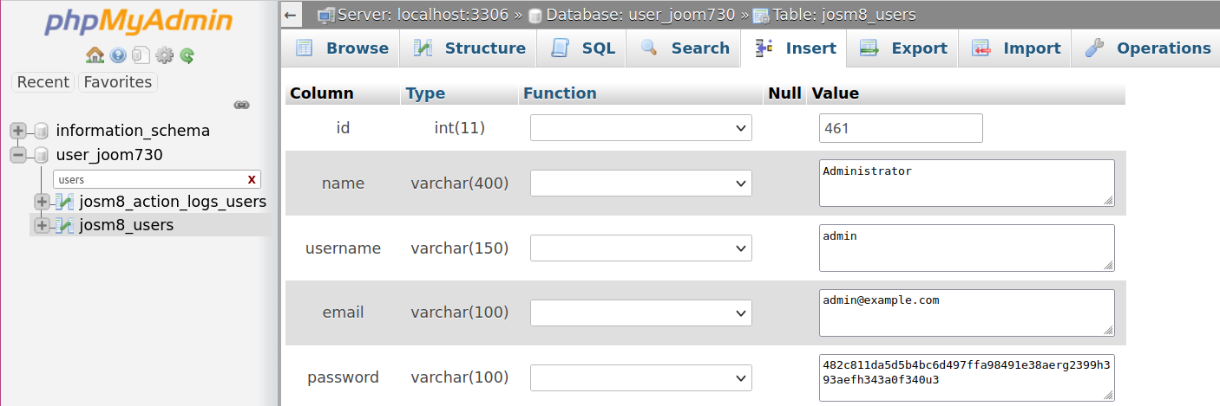The height and width of the screenshot is (406, 1220).
Task: Click the Recent button in the sidebar
Action: click(x=43, y=82)
